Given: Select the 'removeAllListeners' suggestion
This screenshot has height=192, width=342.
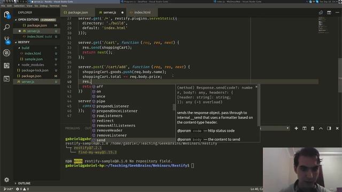Looking at the screenshot, I should pyautogui.click(x=133, y=126).
